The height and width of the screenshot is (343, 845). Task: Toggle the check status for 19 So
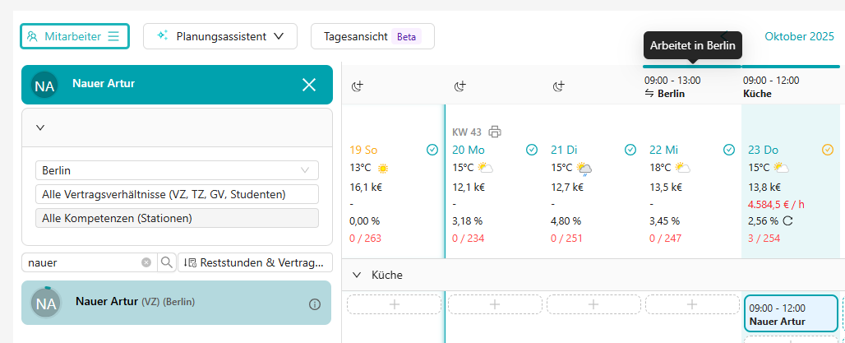[432, 150]
